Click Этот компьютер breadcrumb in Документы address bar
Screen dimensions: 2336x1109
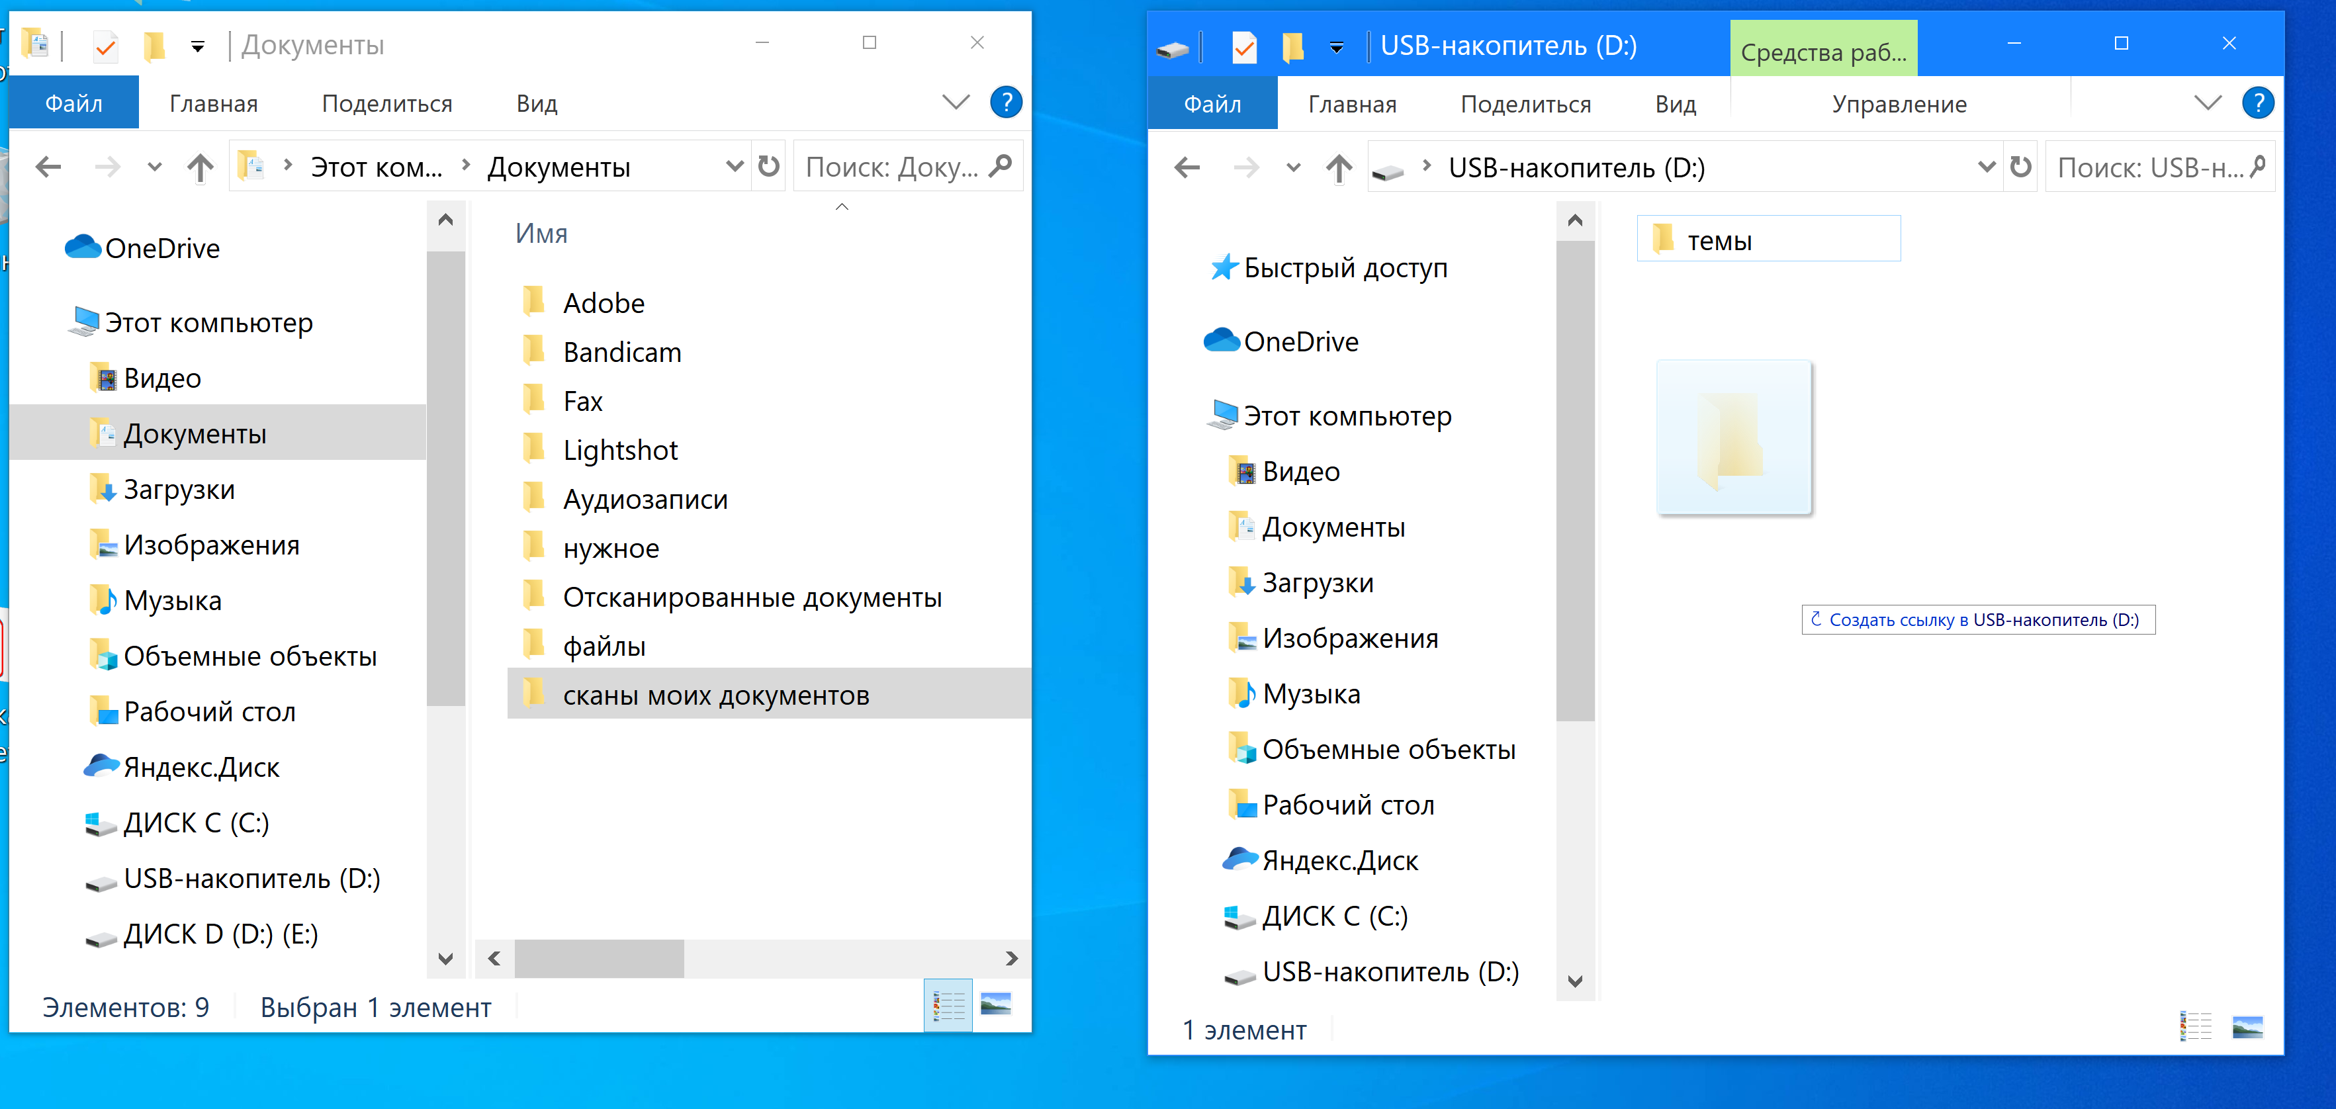377,168
